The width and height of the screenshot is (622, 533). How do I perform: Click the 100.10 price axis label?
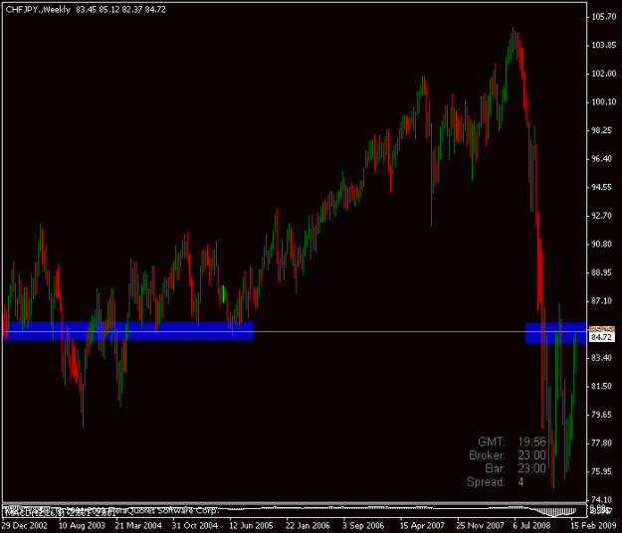[x=604, y=102]
